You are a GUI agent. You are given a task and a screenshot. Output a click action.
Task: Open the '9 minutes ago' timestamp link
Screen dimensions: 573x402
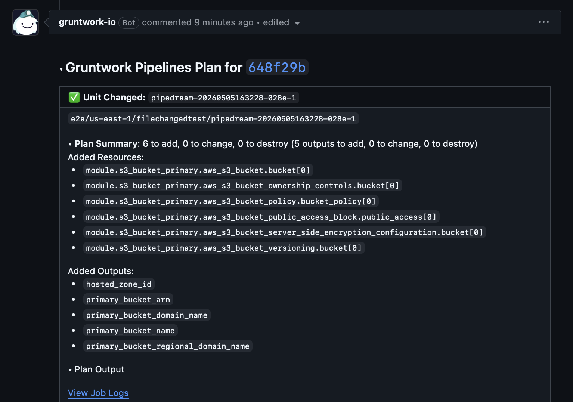[224, 22]
